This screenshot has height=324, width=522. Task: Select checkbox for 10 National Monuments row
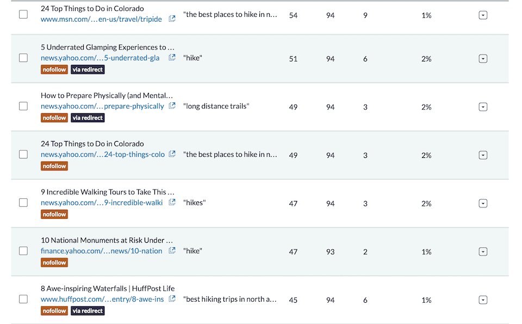click(23, 251)
